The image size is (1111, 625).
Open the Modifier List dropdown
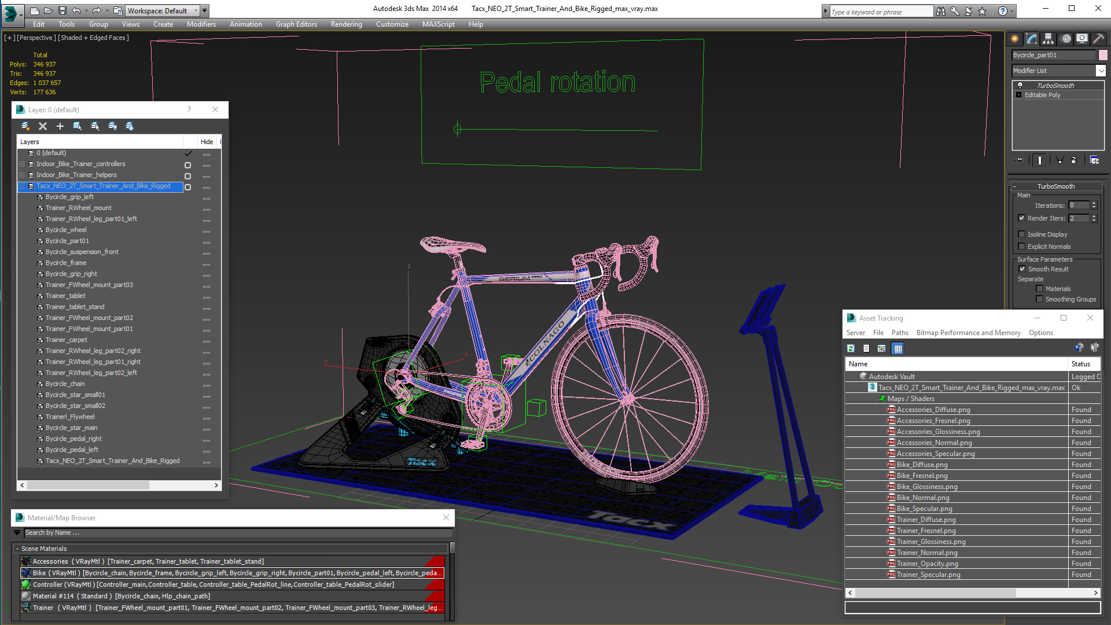coord(1101,71)
